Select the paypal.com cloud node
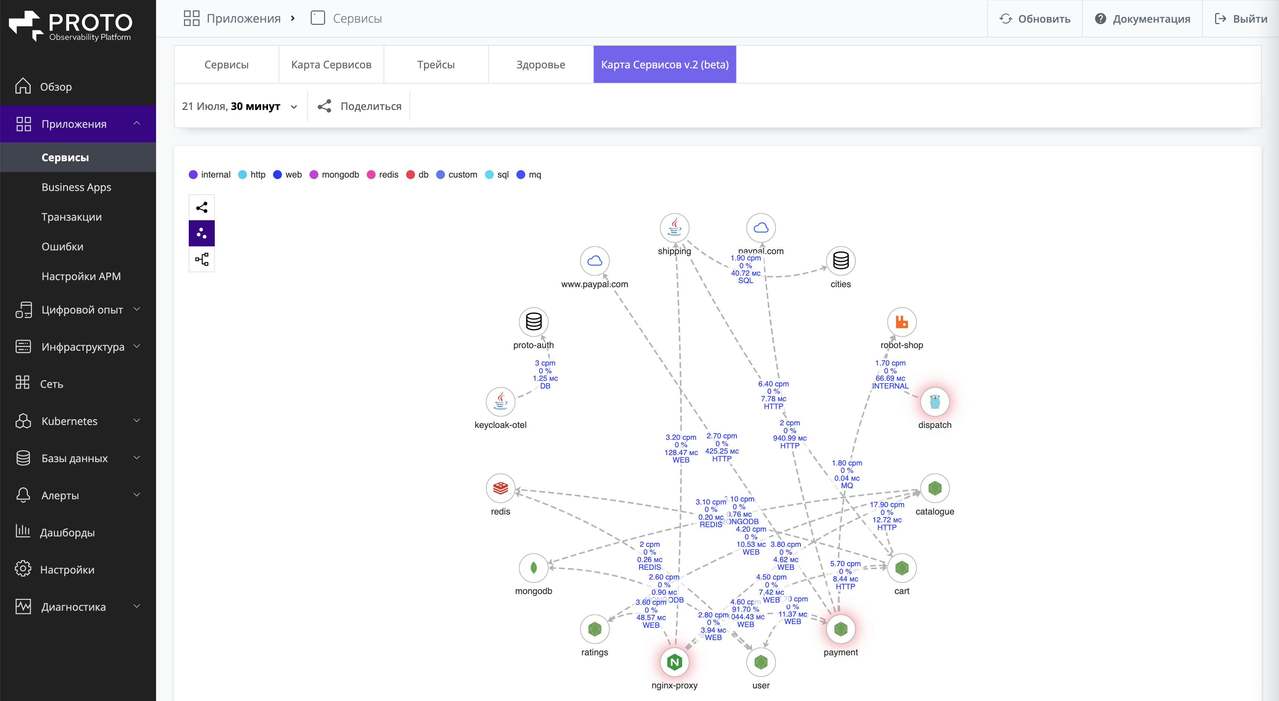1279x701 pixels. (x=761, y=227)
